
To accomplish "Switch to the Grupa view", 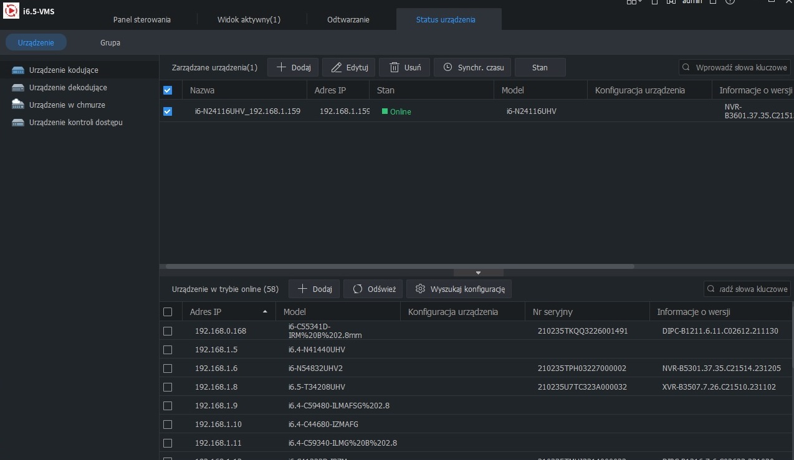I will [110, 43].
